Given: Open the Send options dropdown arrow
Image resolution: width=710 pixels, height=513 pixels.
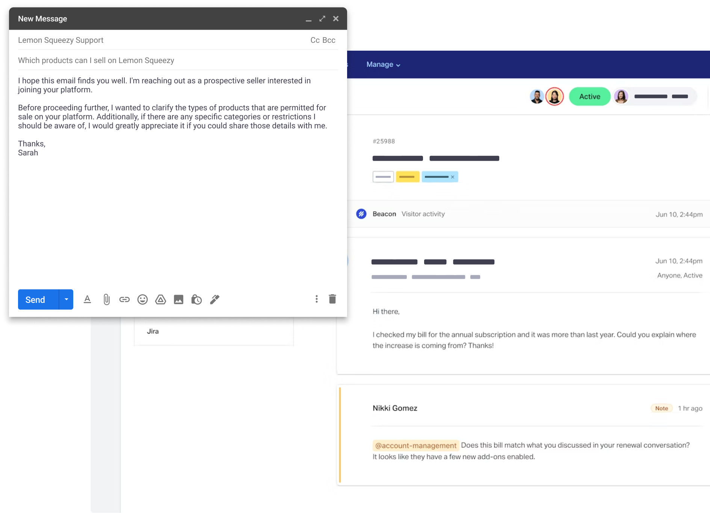Looking at the screenshot, I should click(66, 299).
